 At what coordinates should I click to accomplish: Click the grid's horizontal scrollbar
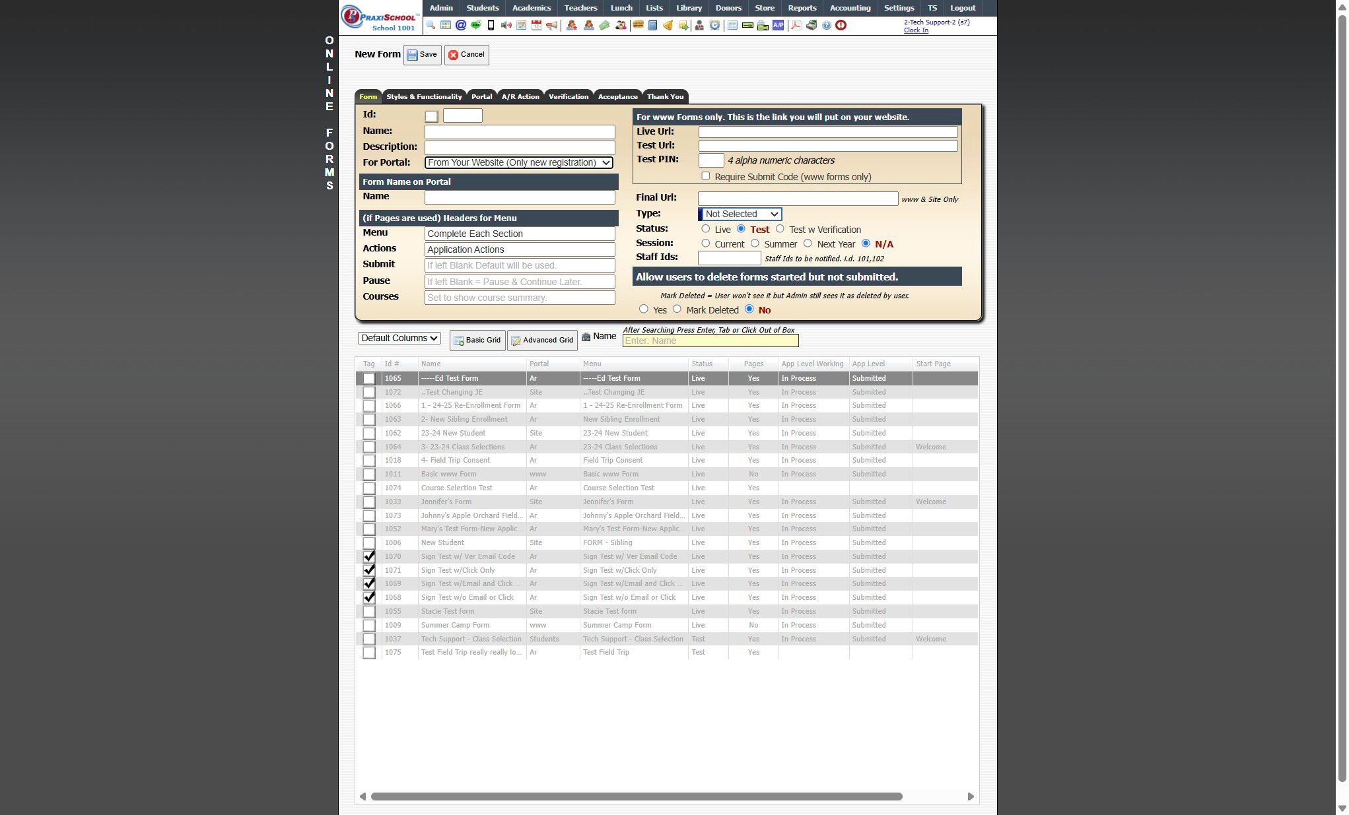(x=636, y=797)
